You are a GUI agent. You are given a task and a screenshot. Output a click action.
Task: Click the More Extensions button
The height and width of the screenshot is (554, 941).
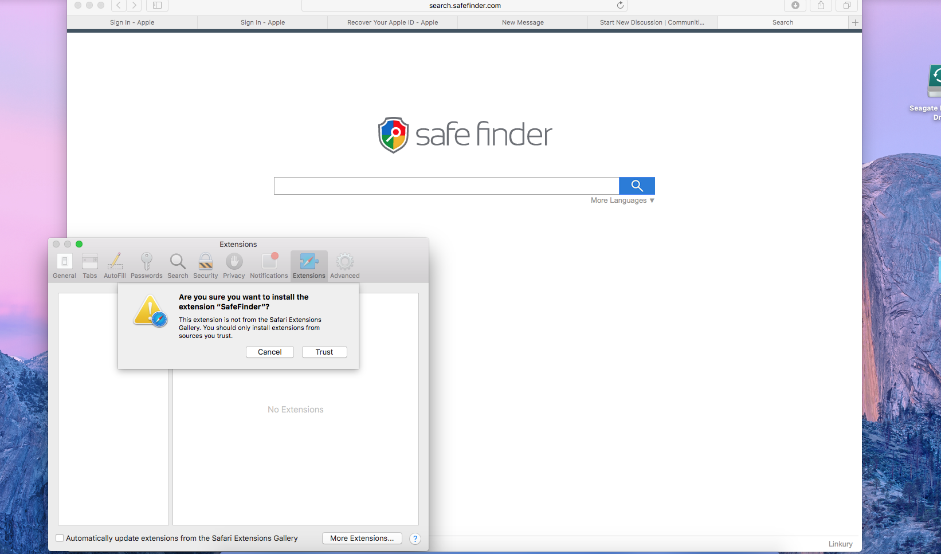pos(362,539)
